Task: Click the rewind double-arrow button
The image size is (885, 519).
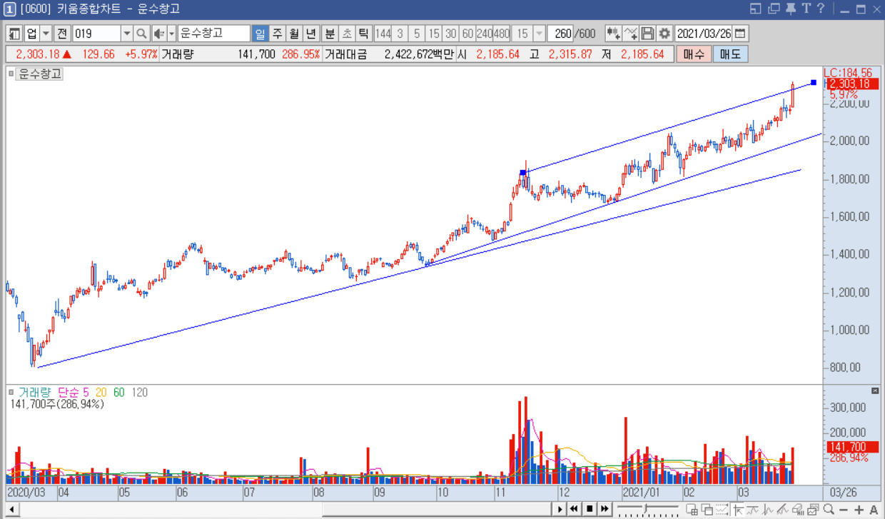Action: click(574, 509)
